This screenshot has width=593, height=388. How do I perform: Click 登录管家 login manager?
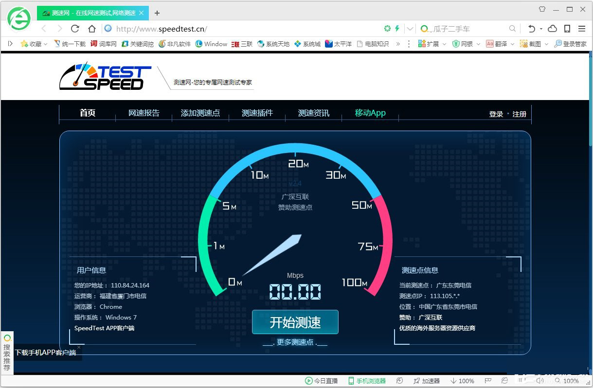coord(570,44)
